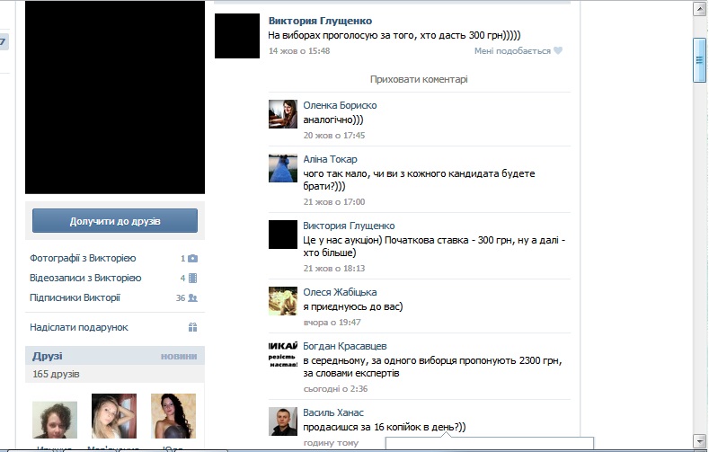The height and width of the screenshot is (452, 709).
Task: Click the heart icon next to Мені подобається
Action: pyautogui.click(x=558, y=51)
